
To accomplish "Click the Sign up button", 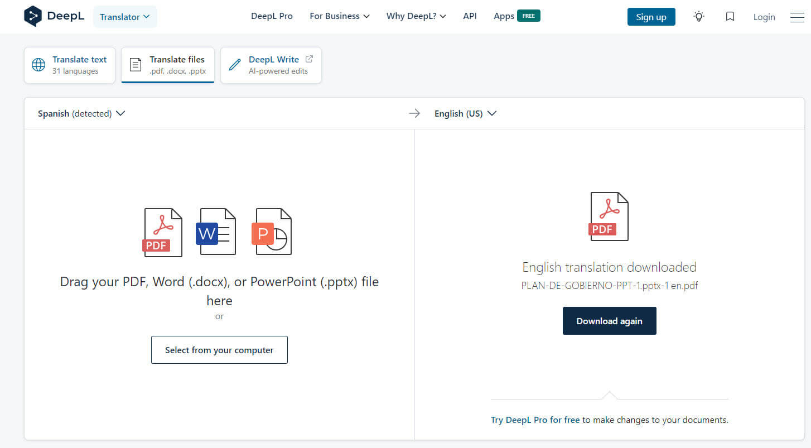I will click(x=651, y=17).
